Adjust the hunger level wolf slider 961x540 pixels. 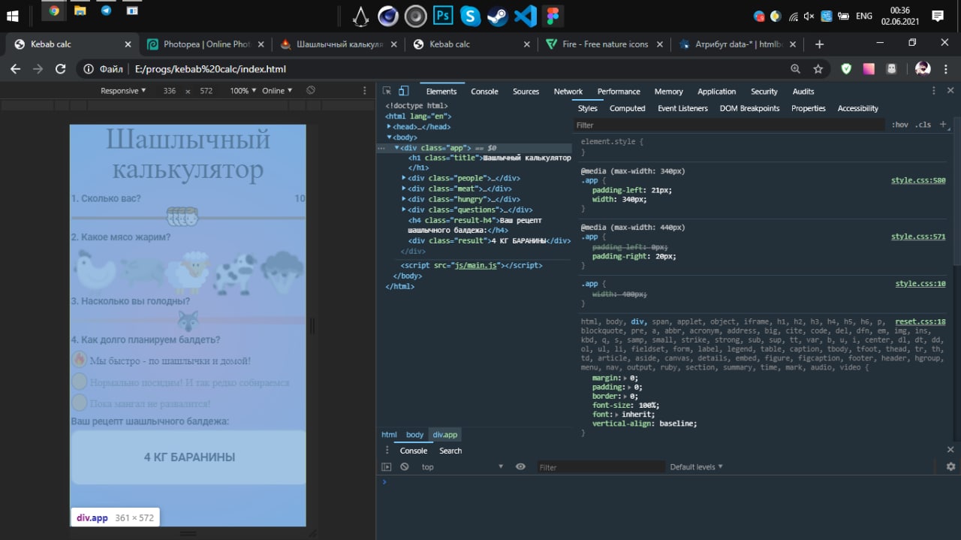188,321
